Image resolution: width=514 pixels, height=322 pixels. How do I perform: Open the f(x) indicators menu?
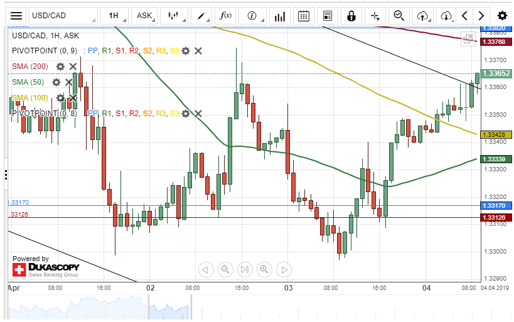[225, 16]
